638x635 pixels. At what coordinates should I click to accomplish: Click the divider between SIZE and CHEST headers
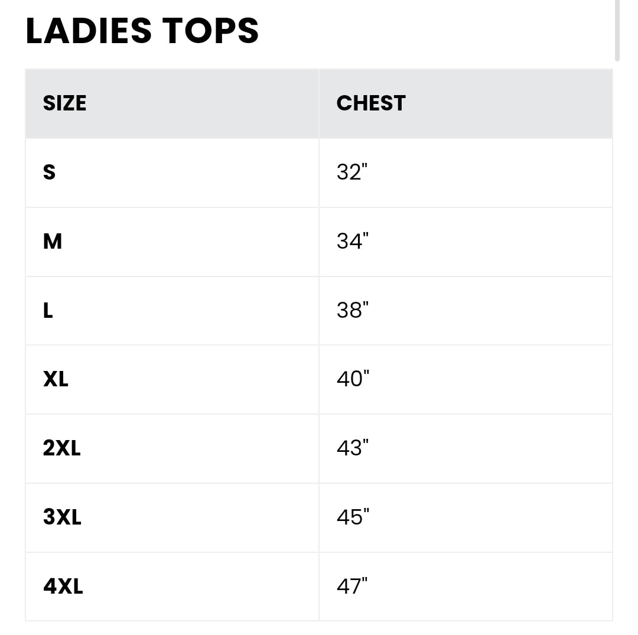coord(319,103)
